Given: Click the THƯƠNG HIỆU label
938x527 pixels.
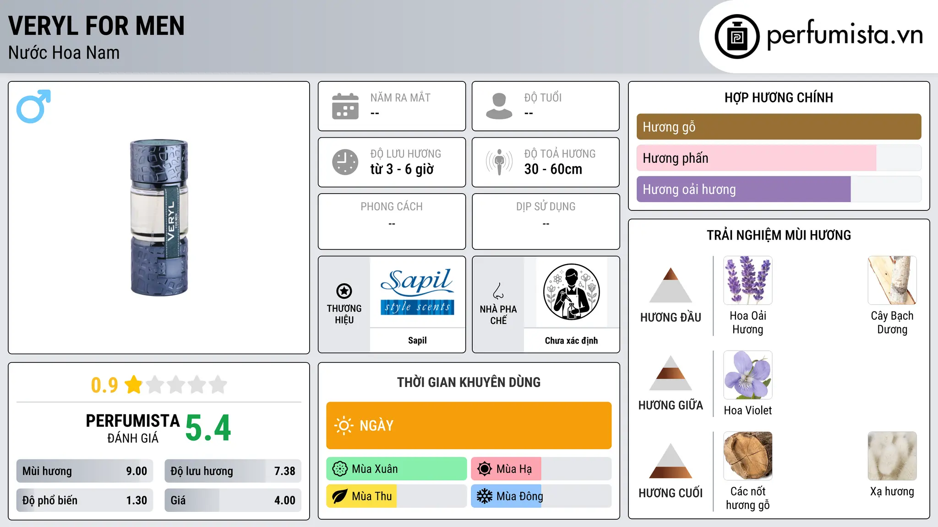Looking at the screenshot, I should 344,314.
